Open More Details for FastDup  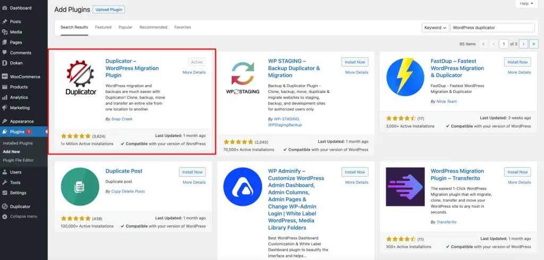[520, 73]
